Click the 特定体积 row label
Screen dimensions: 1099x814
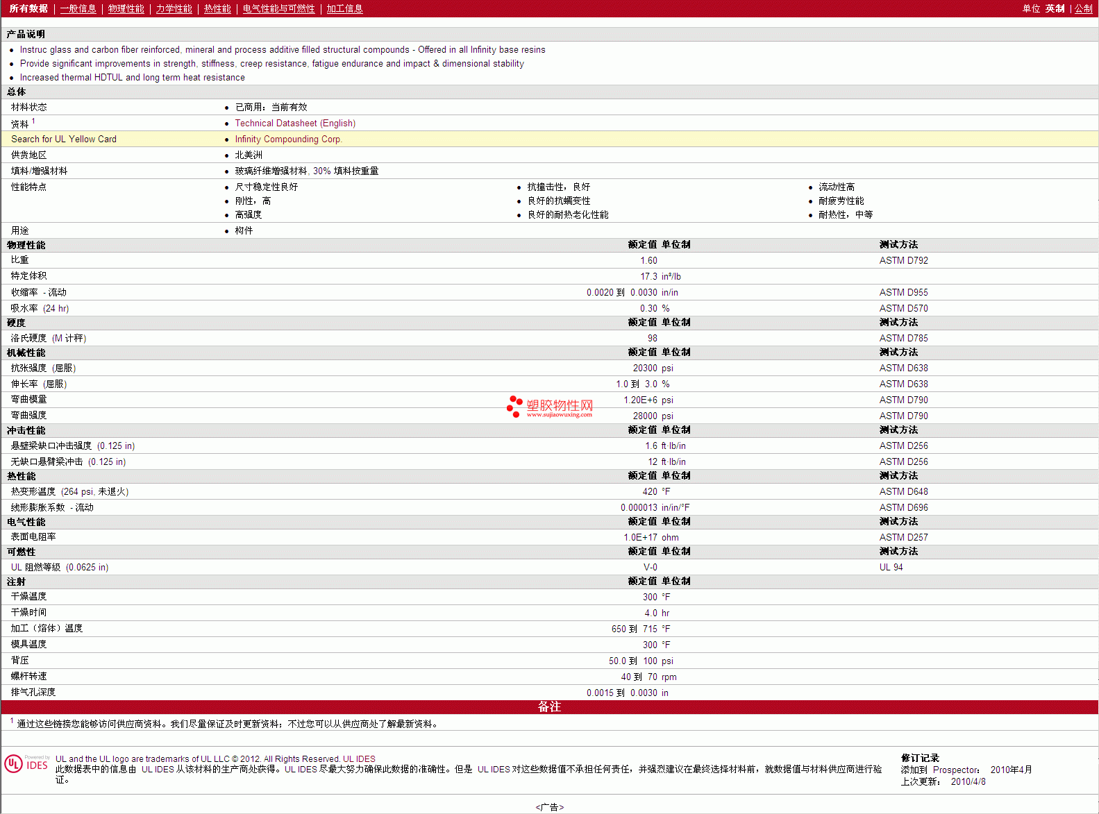[28, 276]
